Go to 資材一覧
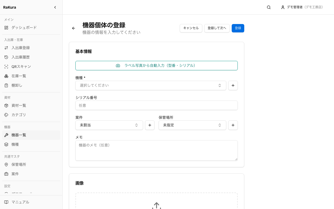The image size is (334, 209). click(x=31, y=106)
